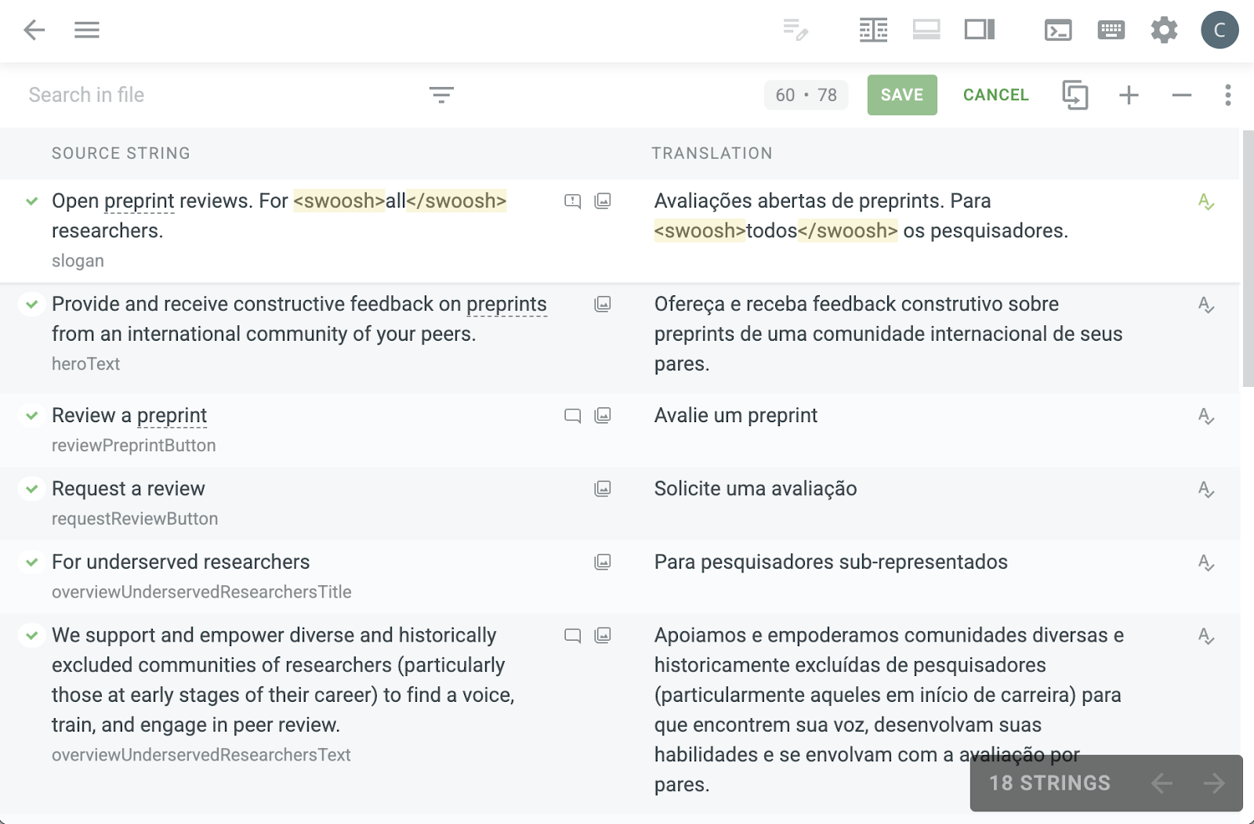Click the Search in file field
1254x824 pixels.
coord(219,95)
